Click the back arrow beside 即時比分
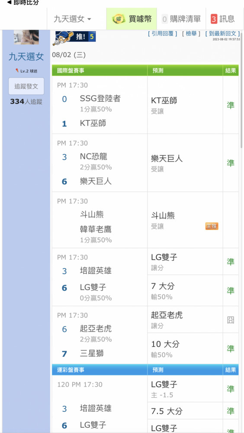The height and width of the screenshot is (433, 244). tap(9, 3)
